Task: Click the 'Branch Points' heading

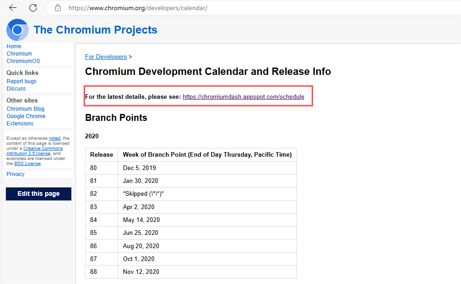Action: click(x=116, y=118)
